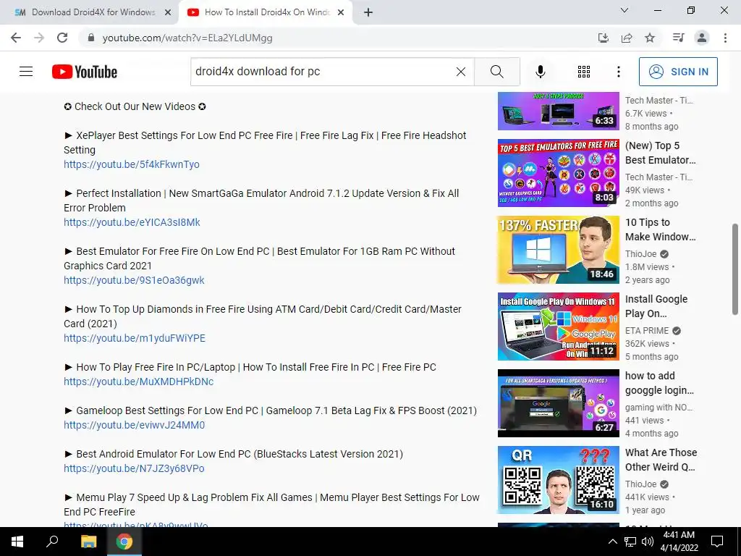Go back with browser back arrow
The image size is (741, 556).
[16, 38]
